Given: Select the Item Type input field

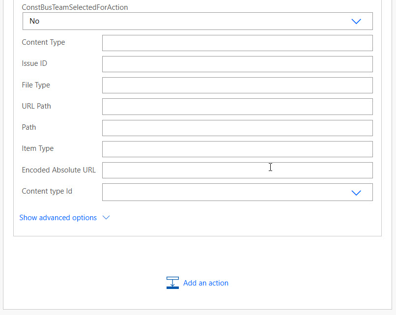Looking at the screenshot, I should pyautogui.click(x=237, y=149).
